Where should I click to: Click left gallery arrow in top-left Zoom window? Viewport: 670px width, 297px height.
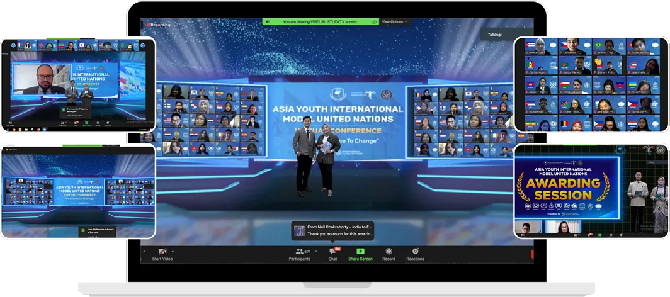pos(13,45)
